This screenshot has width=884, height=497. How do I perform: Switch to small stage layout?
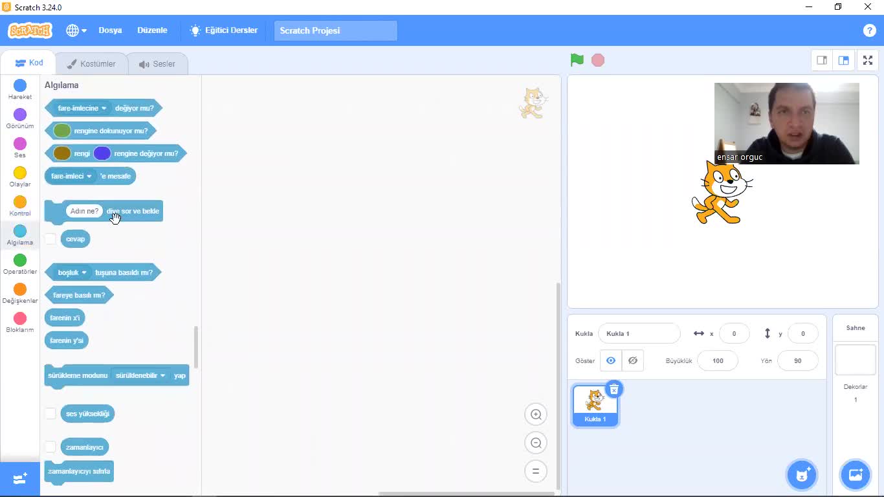coord(822,60)
